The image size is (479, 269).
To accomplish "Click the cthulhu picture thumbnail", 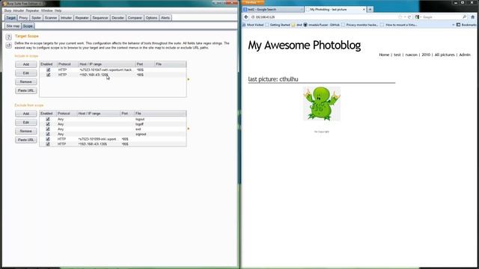I will point(322,104).
